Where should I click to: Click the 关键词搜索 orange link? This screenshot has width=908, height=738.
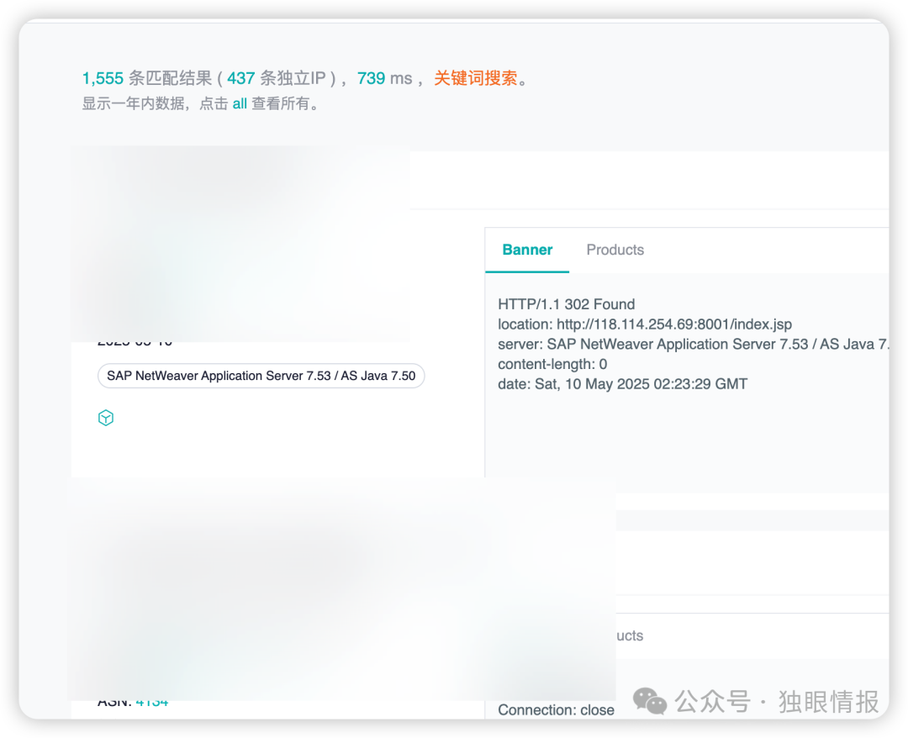point(475,78)
